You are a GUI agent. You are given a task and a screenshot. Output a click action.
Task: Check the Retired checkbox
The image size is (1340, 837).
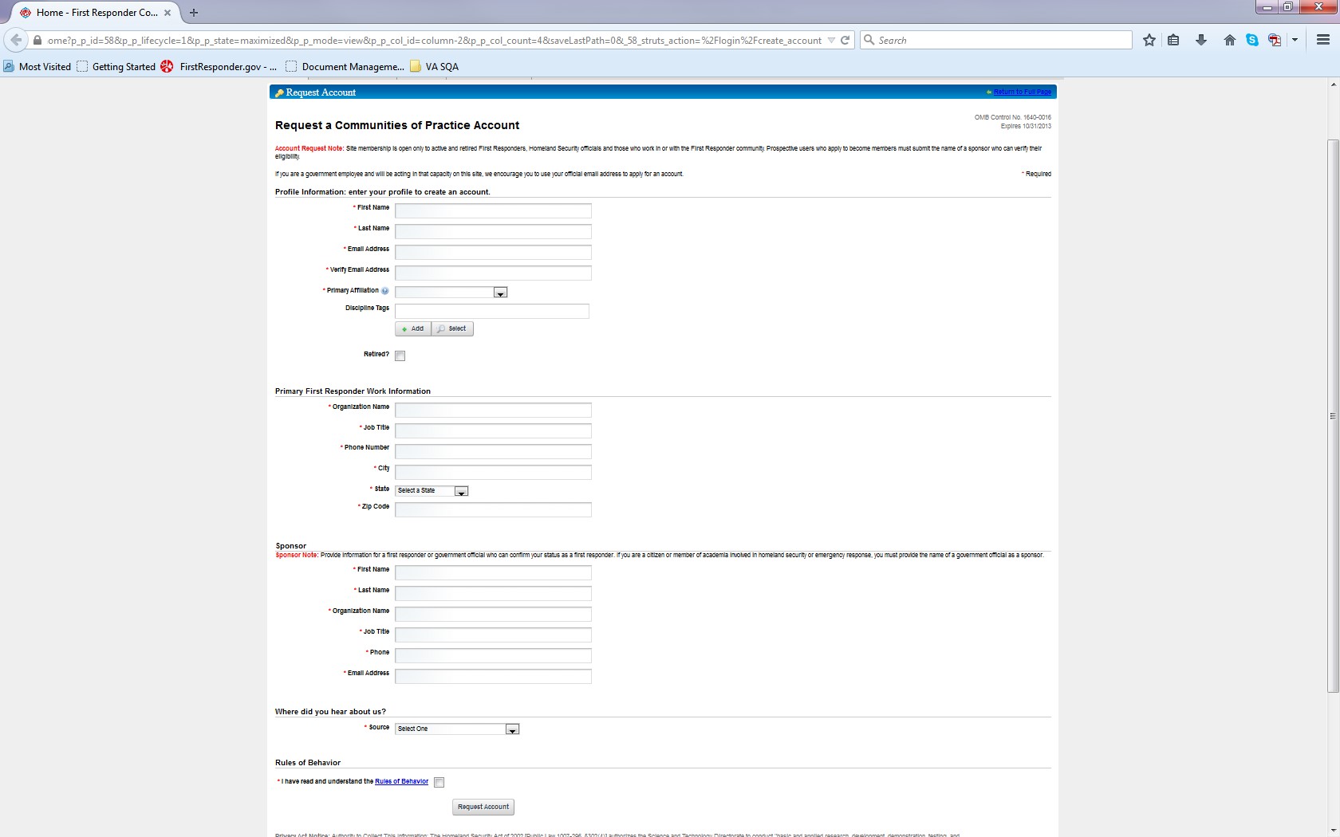click(400, 356)
